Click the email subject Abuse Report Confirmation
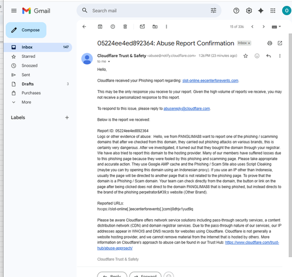Image resolution: width=292 pixels, height=277 pixels. point(166,43)
